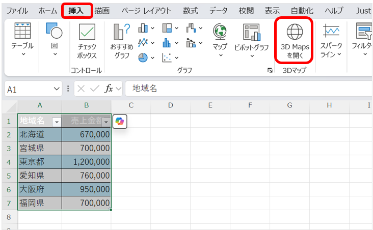Image resolution: width=373 pixels, height=230 pixels.
Task: Cancel the formula bar entry (X)
Action: [x=81, y=89]
